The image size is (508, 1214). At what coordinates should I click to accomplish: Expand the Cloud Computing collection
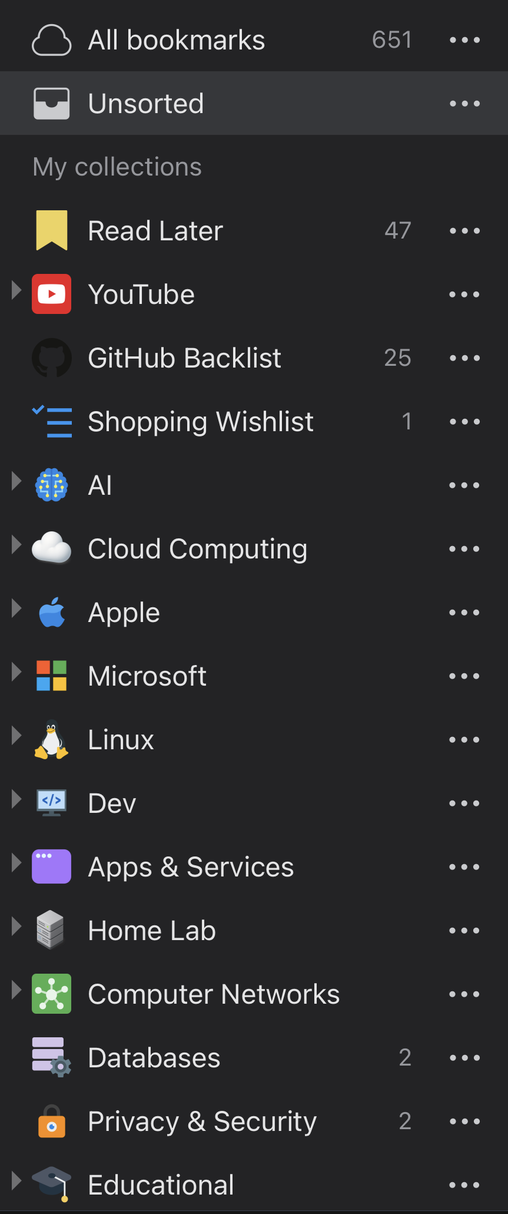click(16, 545)
